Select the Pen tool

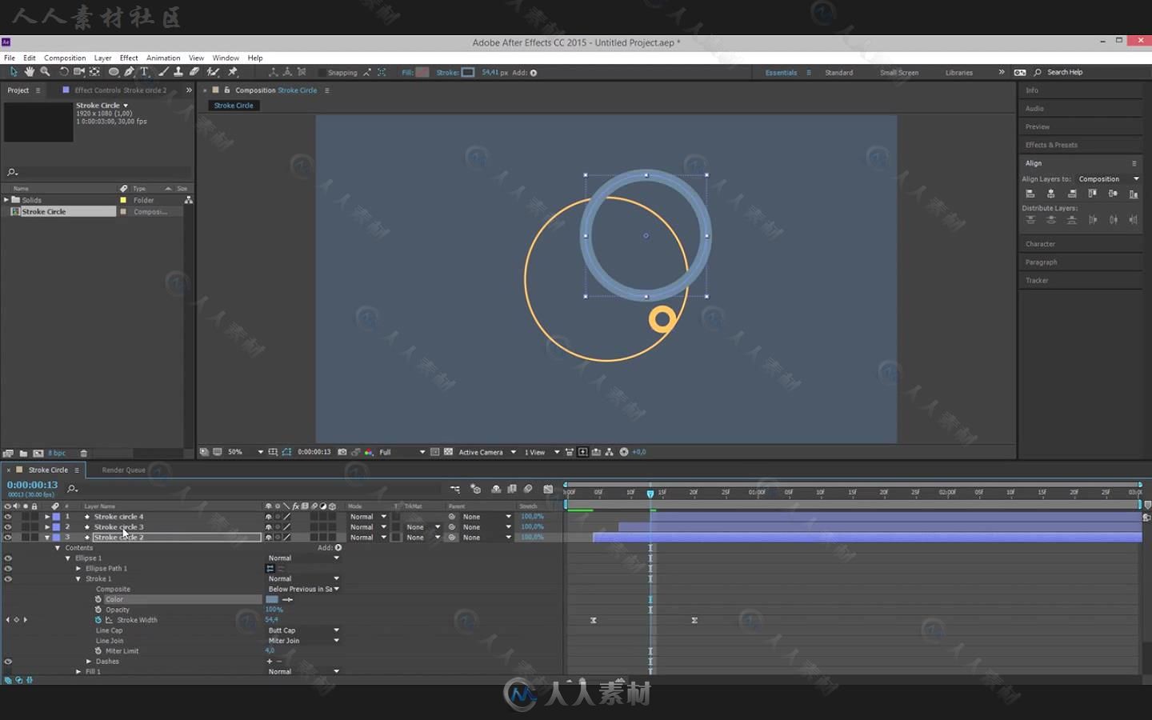130,72
